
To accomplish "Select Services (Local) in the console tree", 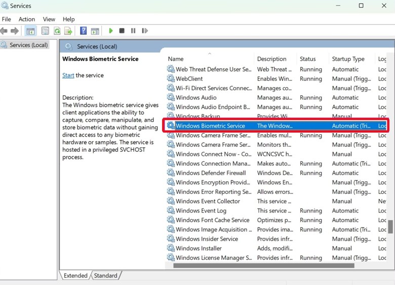I will point(28,45).
